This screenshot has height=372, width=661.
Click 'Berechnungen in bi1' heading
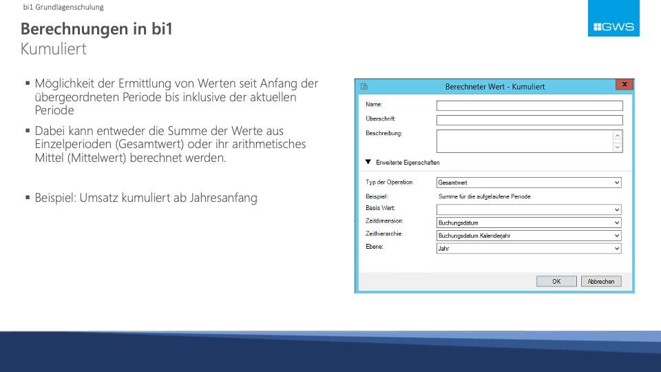pos(96,29)
